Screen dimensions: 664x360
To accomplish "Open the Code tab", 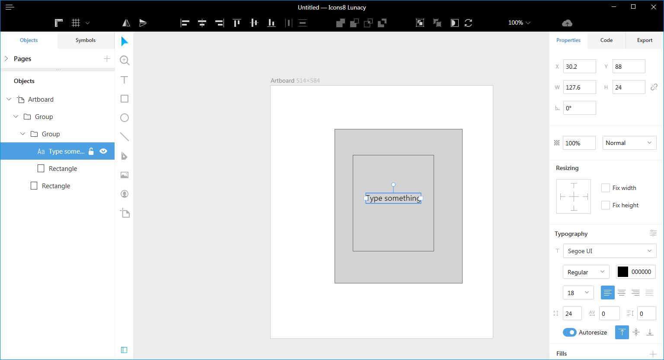I will [x=607, y=40].
